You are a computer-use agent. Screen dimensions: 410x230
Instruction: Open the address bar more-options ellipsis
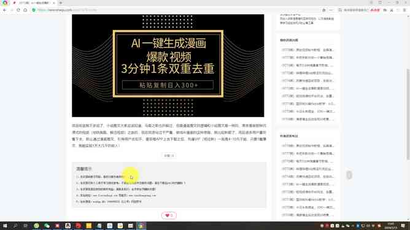click(331, 10)
